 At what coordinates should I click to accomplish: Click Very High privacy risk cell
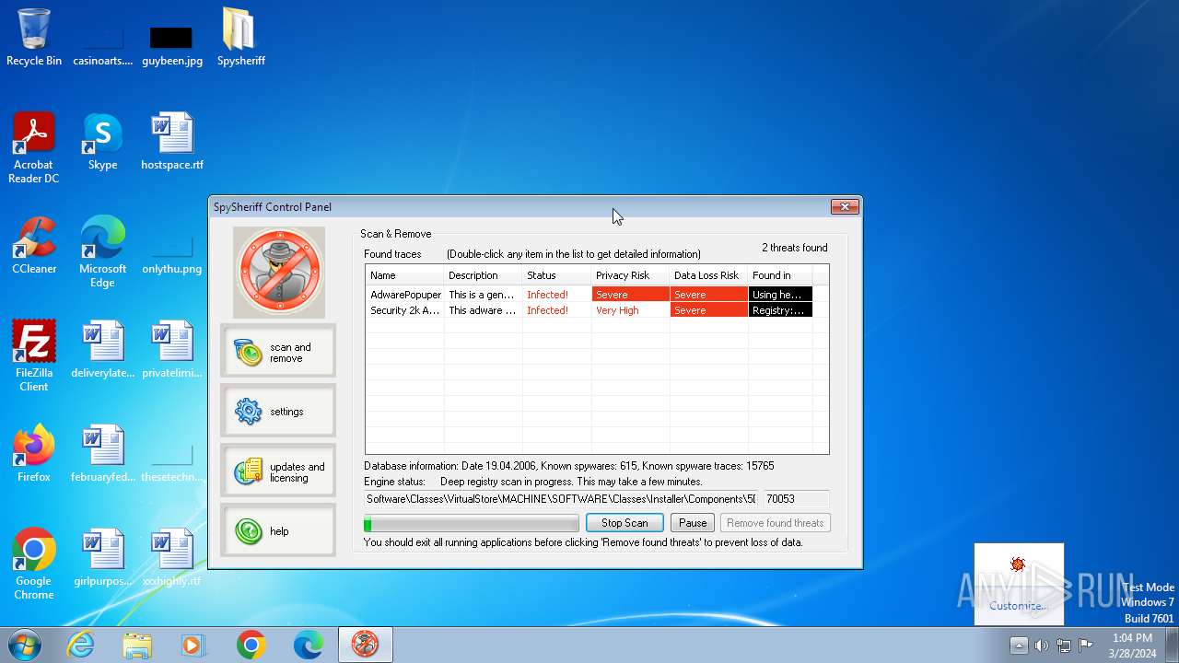click(x=630, y=310)
